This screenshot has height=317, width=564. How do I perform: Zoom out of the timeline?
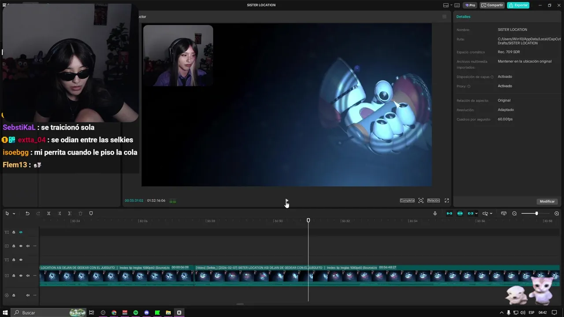(514, 214)
